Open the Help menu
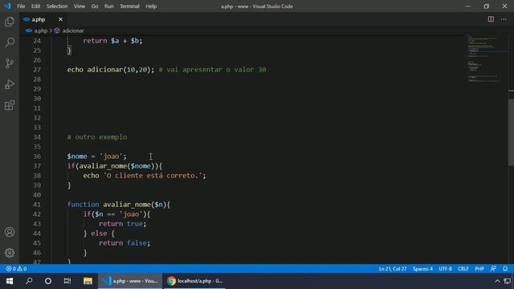This screenshot has width=514, height=289. 151,6
